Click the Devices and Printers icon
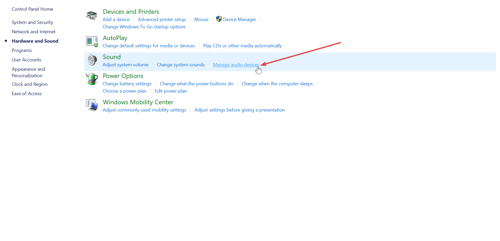This screenshot has width=500, height=241. 92,16
